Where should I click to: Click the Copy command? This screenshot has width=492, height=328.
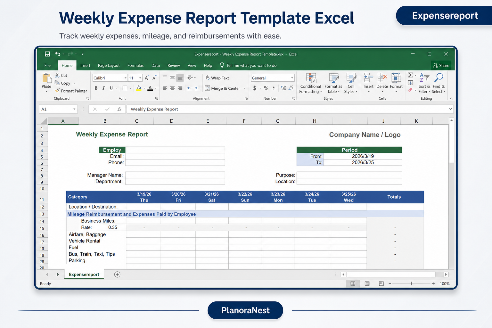[x=62, y=83]
